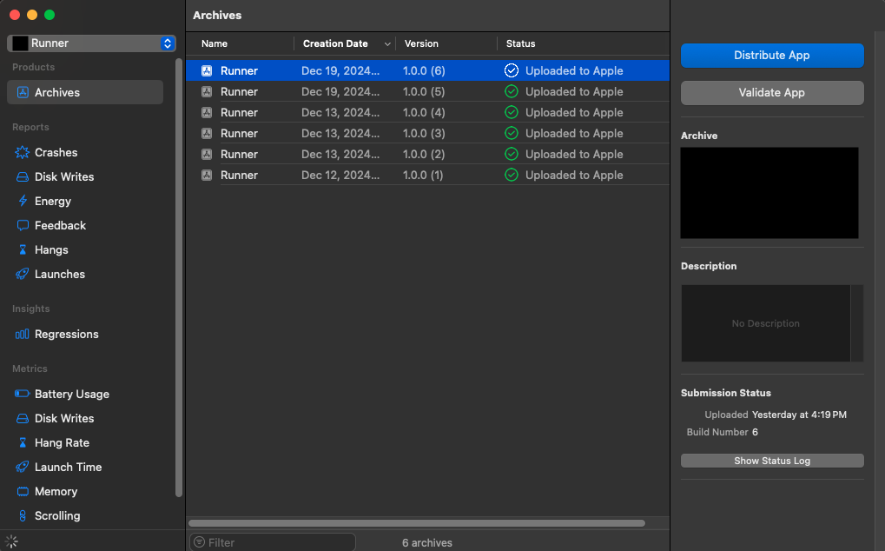The height and width of the screenshot is (551, 885).
Task: Open Launches report
Action: (60, 274)
